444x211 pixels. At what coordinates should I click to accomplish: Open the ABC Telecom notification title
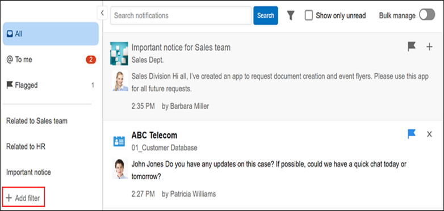coord(154,135)
